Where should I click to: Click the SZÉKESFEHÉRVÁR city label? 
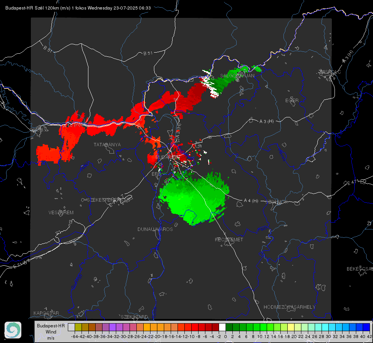(109, 200)
